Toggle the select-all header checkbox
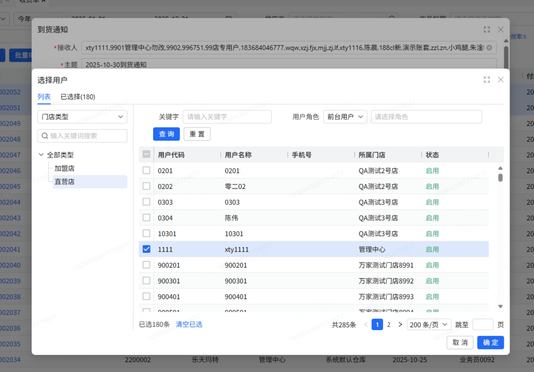The image size is (534, 372). click(147, 154)
